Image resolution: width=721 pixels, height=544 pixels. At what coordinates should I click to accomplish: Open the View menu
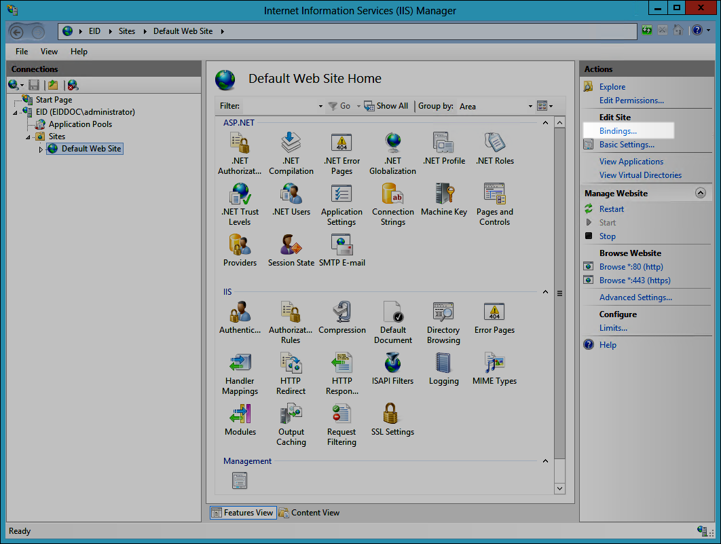coord(49,52)
